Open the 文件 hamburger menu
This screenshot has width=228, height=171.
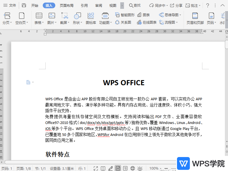point(10,5)
